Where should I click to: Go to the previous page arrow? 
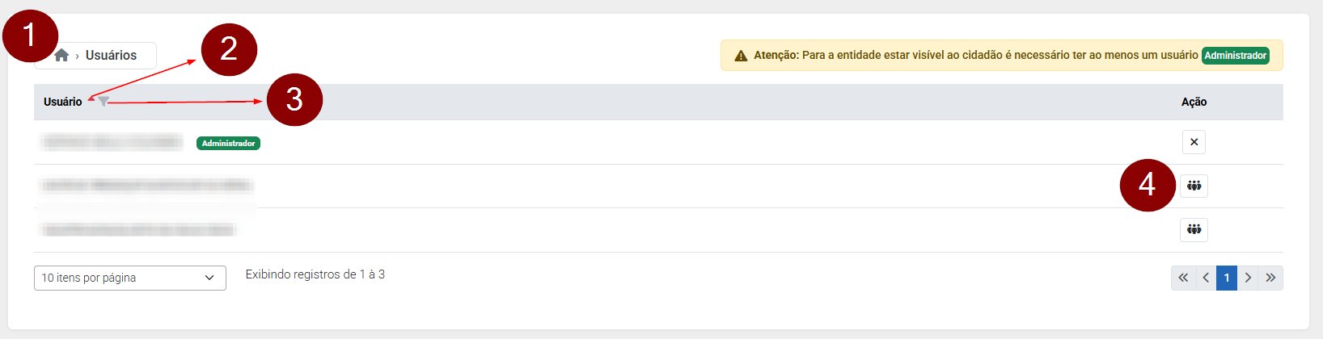[x=1206, y=278]
